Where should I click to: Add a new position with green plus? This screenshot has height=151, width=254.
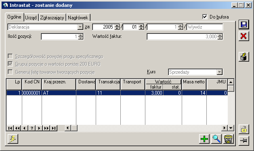click(x=204, y=139)
